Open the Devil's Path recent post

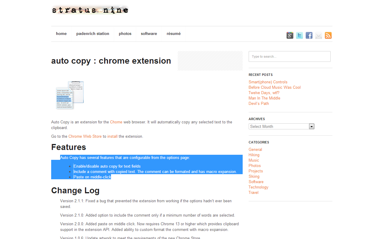[x=259, y=103]
